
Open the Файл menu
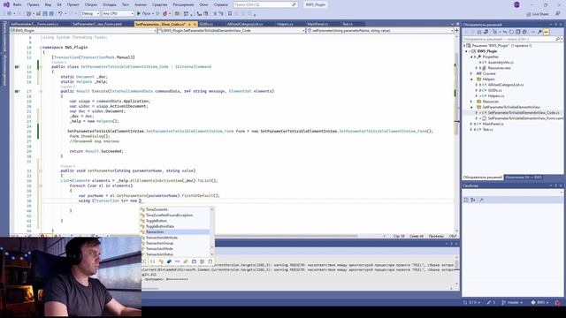click(x=17, y=4)
